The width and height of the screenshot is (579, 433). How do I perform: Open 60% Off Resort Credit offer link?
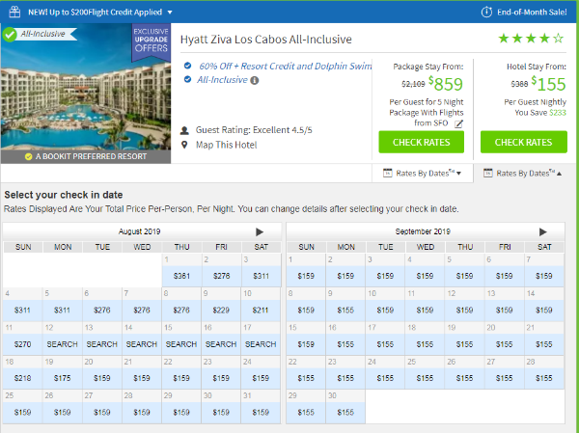click(x=285, y=67)
